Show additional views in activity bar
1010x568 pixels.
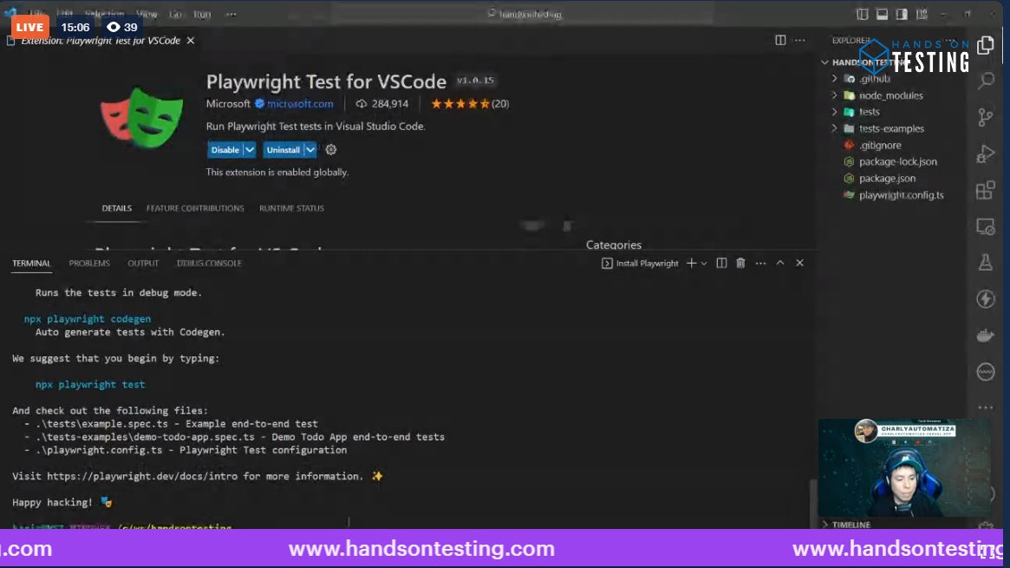tap(986, 407)
